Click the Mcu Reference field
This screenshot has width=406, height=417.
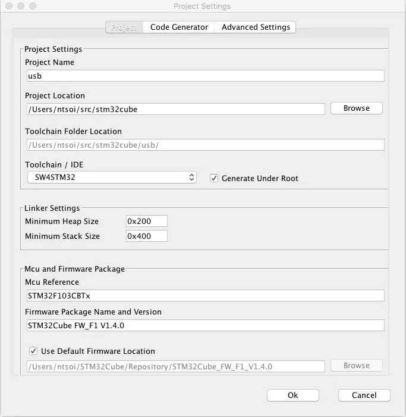[205, 295]
